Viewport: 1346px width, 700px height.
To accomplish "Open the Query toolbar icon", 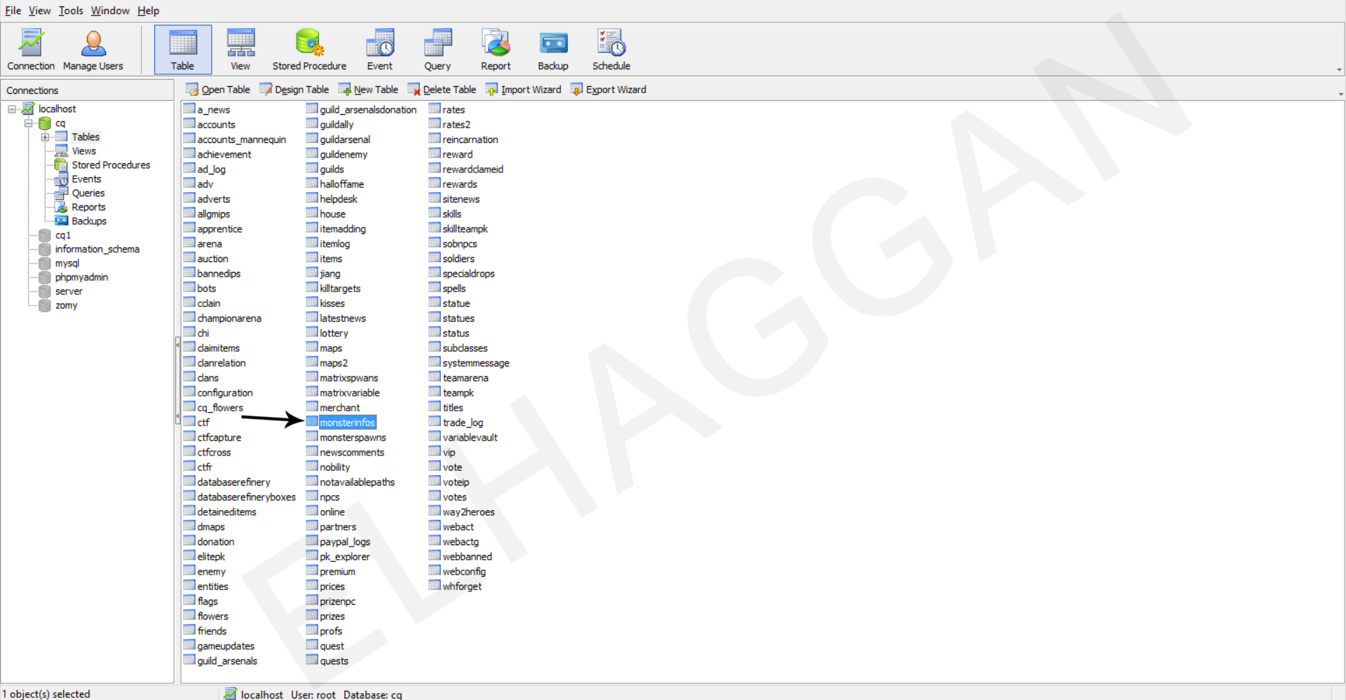I will [437, 50].
